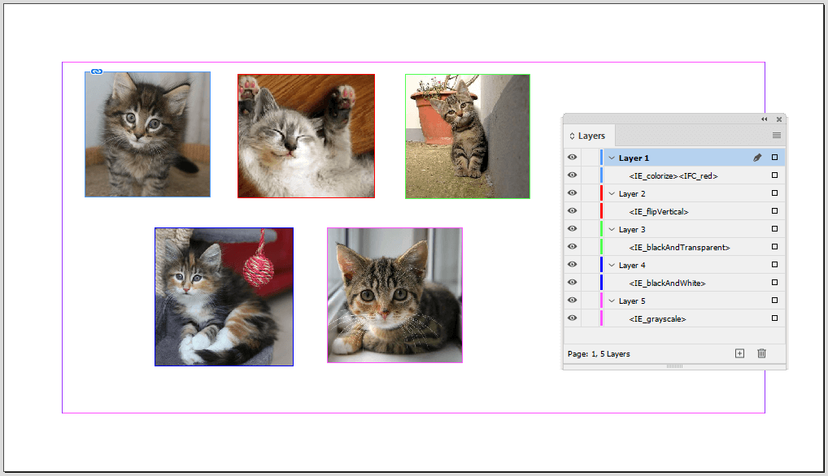Image resolution: width=828 pixels, height=476 pixels.
Task: Collapse Layer 1 using its disclosure chevron
Action: [x=612, y=157]
